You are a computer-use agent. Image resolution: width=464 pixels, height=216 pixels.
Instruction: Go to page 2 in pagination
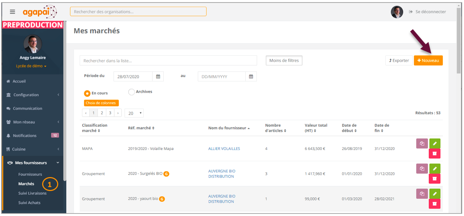(102, 113)
